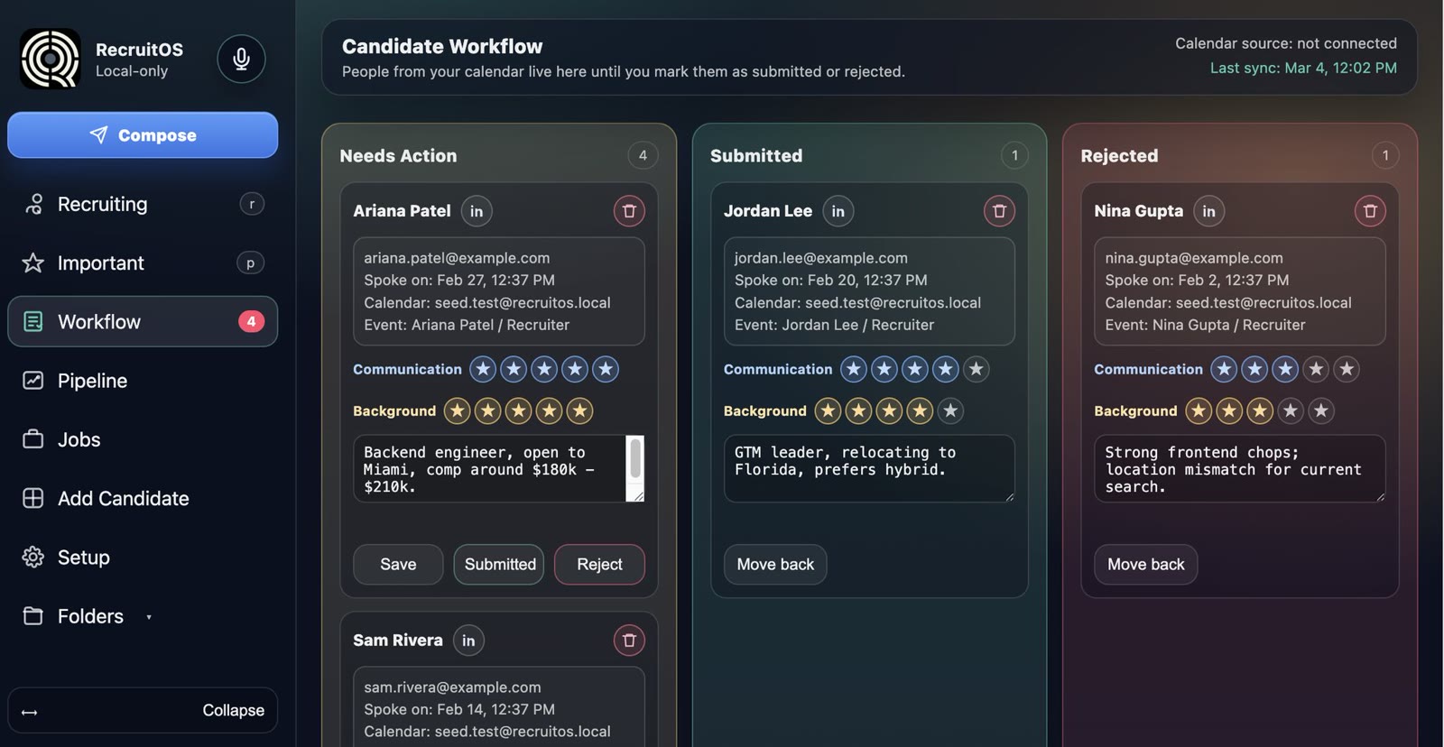Open Jordan Lee's LinkedIn badge
The height and width of the screenshot is (747, 1444).
(x=838, y=211)
